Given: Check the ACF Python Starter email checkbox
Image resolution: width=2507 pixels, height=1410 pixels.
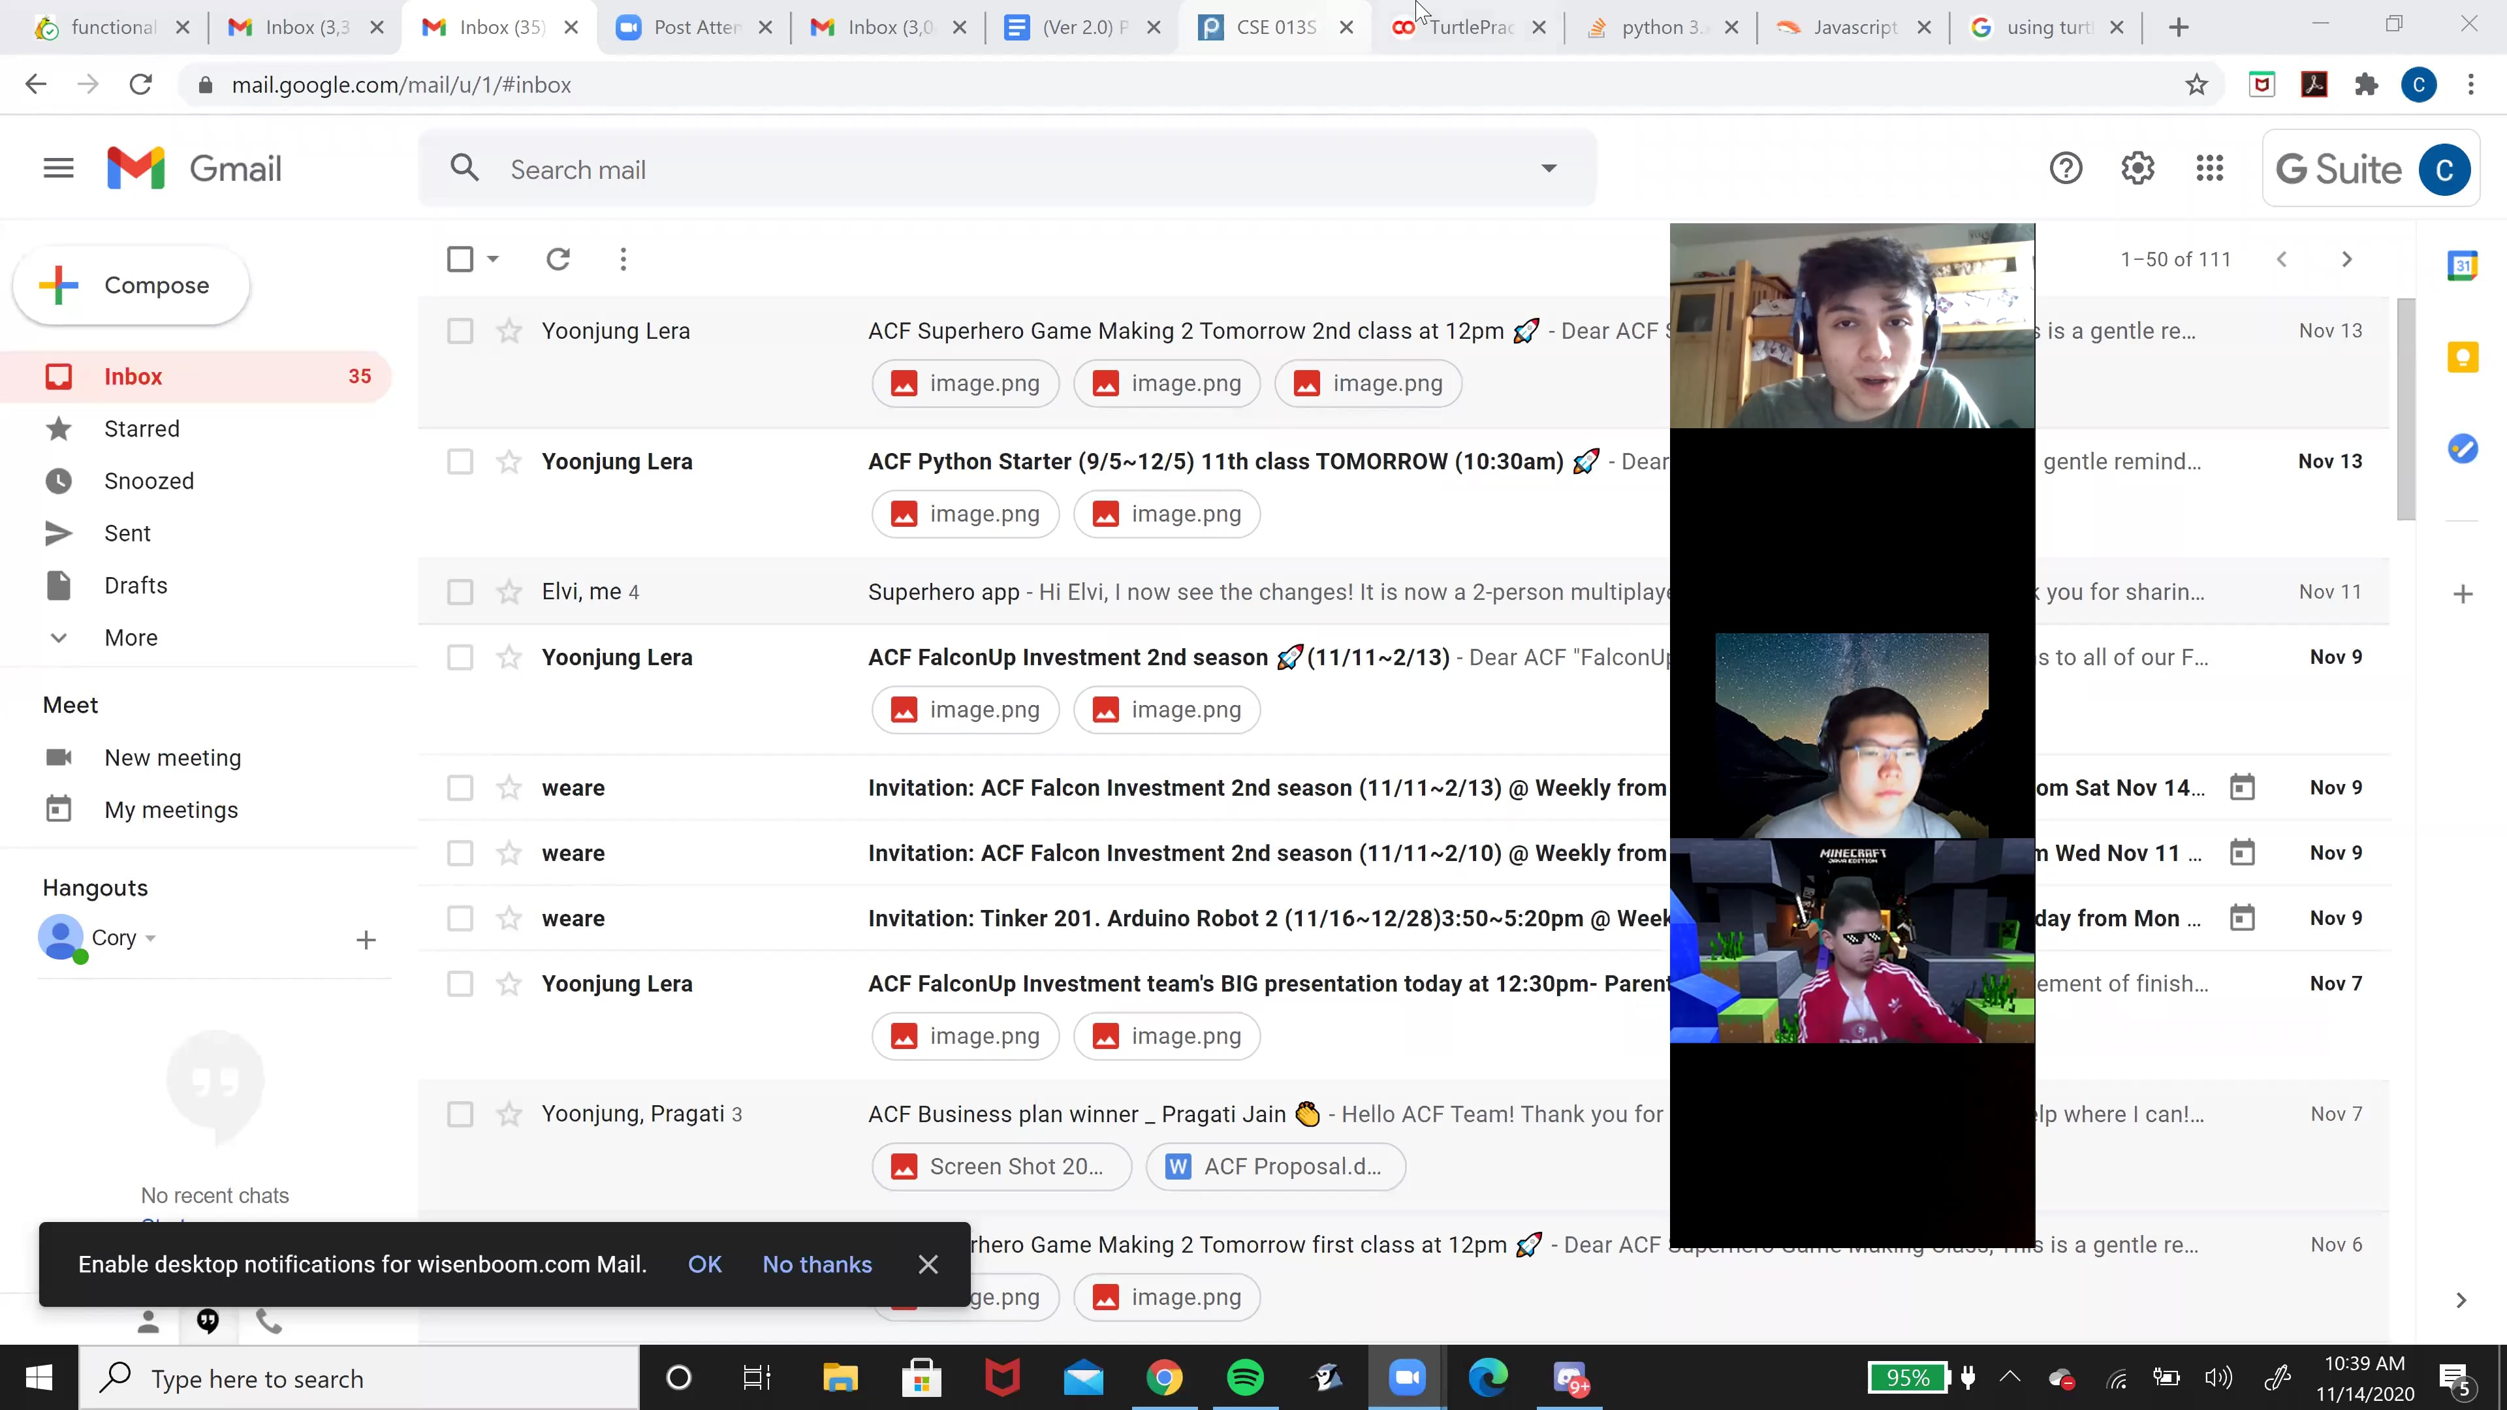Looking at the screenshot, I should (x=460, y=462).
